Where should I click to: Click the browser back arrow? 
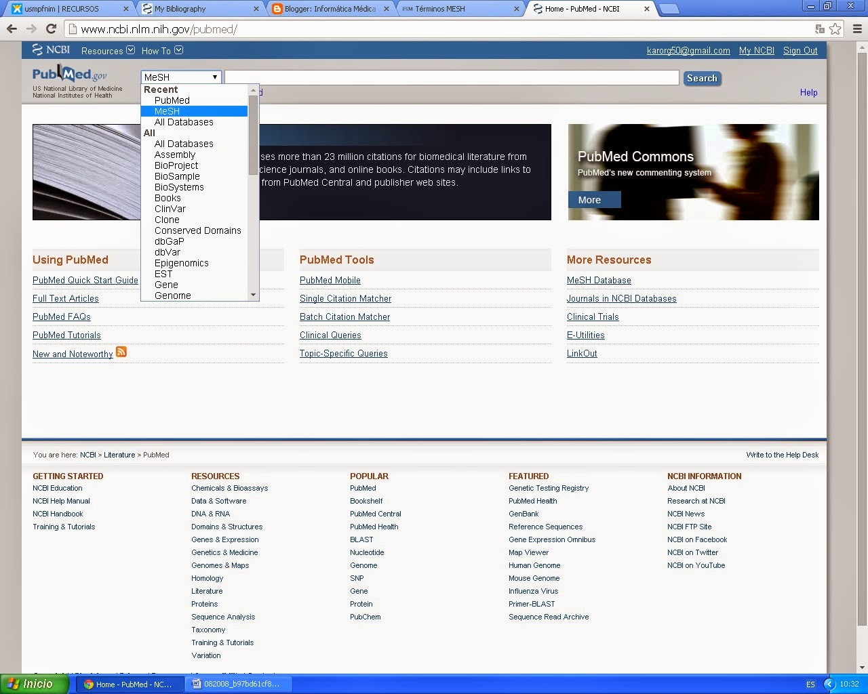[x=12, y=29]
